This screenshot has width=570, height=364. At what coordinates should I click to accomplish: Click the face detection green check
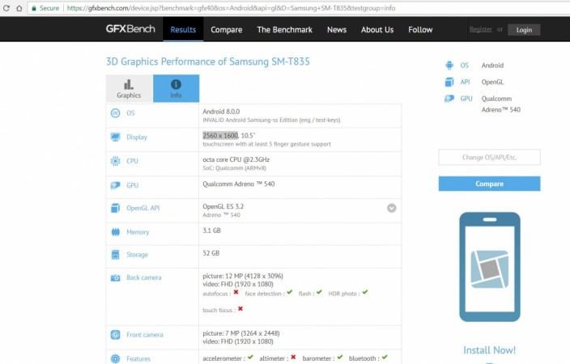pos(289,292)
